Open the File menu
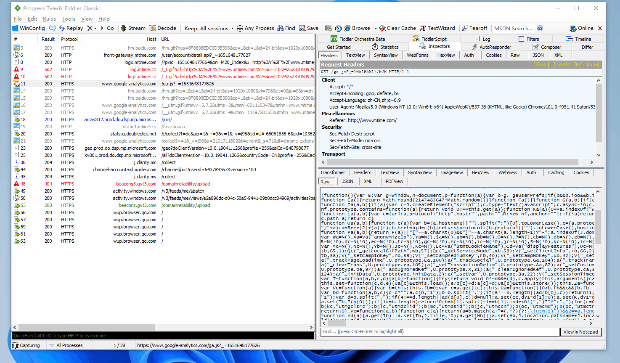Viewport: 620px width, 363px height. point(18,19)
